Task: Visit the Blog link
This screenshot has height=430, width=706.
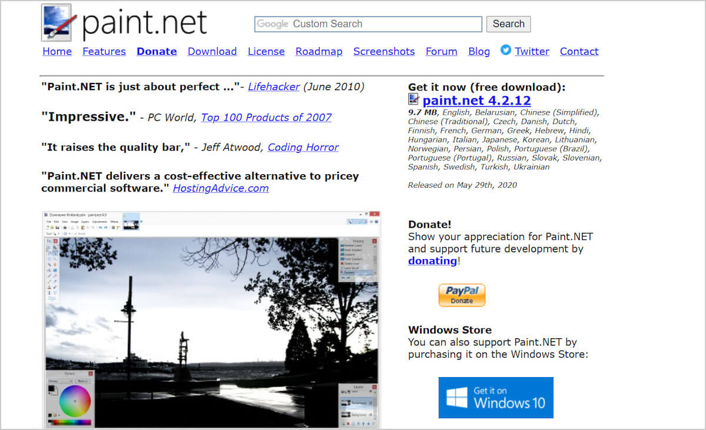Action: pos(479,51)
